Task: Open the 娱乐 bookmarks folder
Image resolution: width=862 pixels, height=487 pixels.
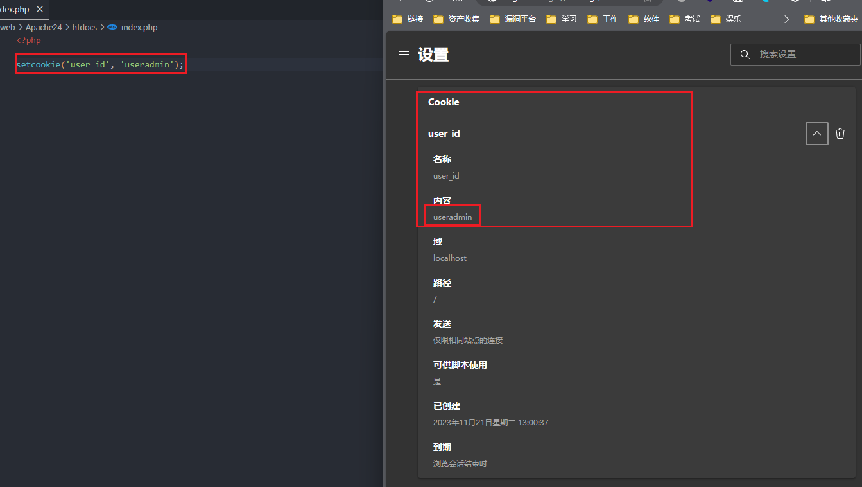Action: click(726, 19)
